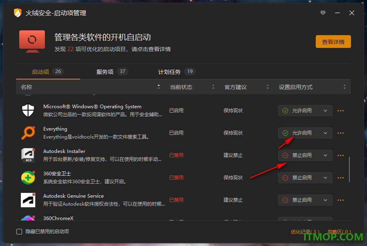367x246 pixels.
Task: Click 建议禁止 for Autodesk Genuine Service
Action: tap(233, 200)
